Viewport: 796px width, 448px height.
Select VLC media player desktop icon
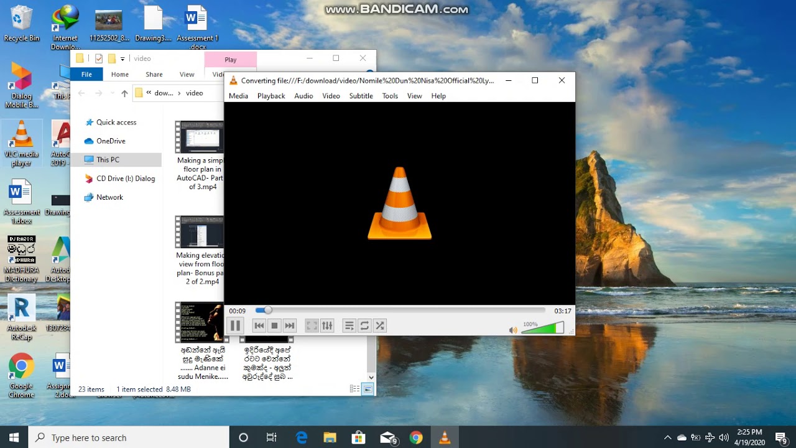(21, 144)
